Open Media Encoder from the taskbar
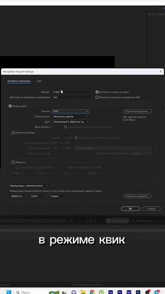165x294 pixels. click(x=129, y=292)
